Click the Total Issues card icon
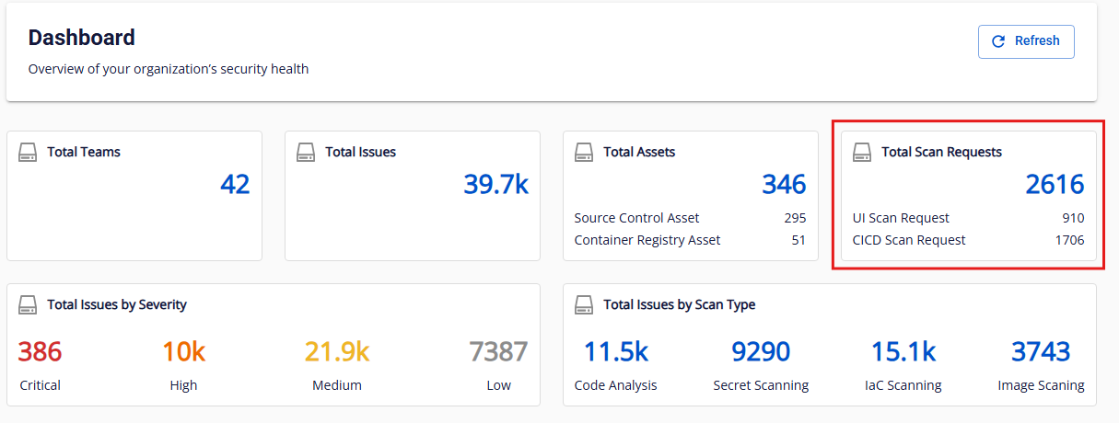1119x423 pixels. point(306,152)
